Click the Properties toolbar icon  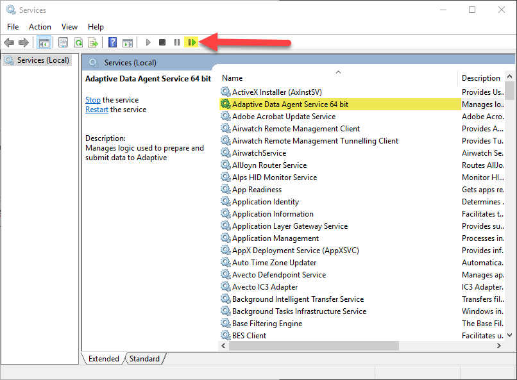tap(63, 42)
